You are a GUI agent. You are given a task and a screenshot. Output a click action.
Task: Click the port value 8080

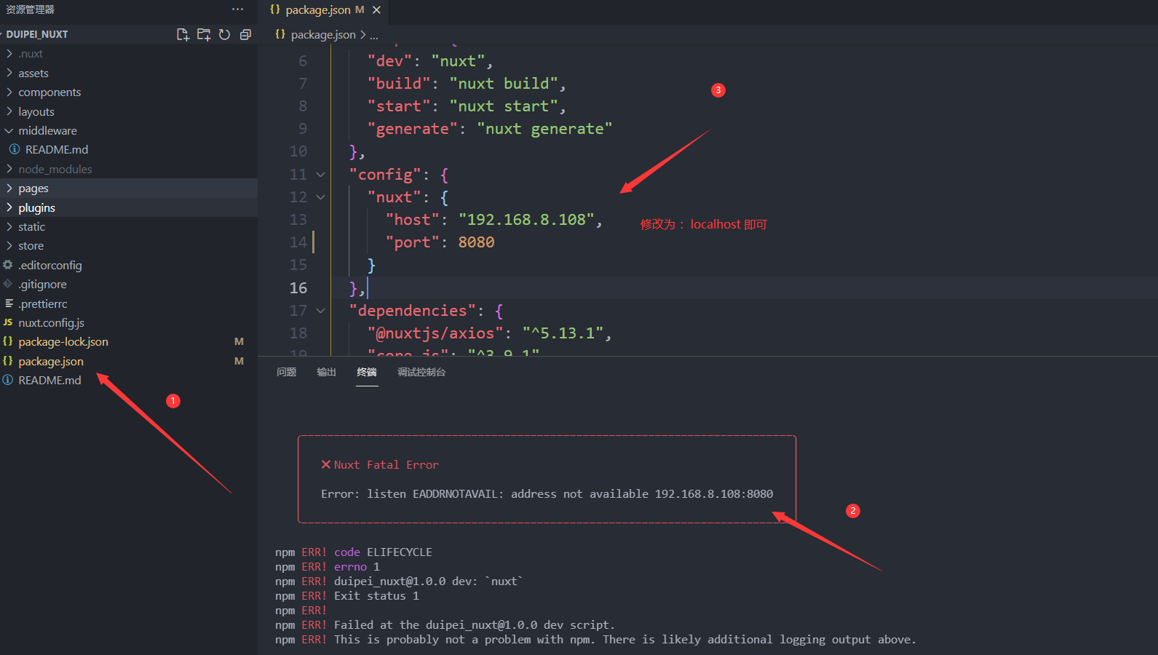[476, 242]
